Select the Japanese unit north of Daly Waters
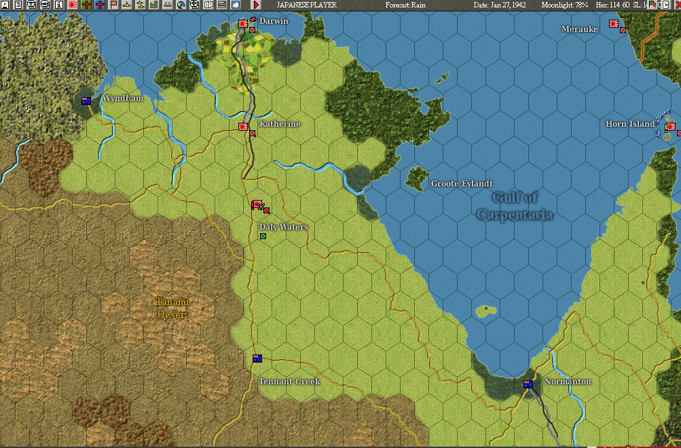The width and height of the screenshot is (681, 448). tap(257, 205)
